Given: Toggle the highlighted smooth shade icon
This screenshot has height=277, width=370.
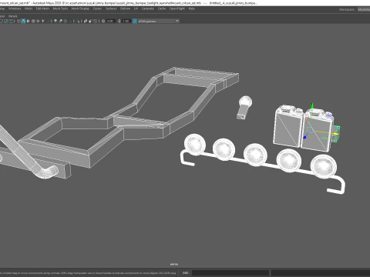Looking at the screenshot, I should [23, 21].
